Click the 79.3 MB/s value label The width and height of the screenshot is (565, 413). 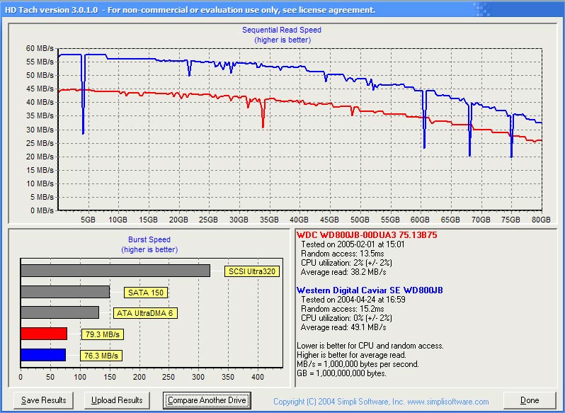coord(103,334)
